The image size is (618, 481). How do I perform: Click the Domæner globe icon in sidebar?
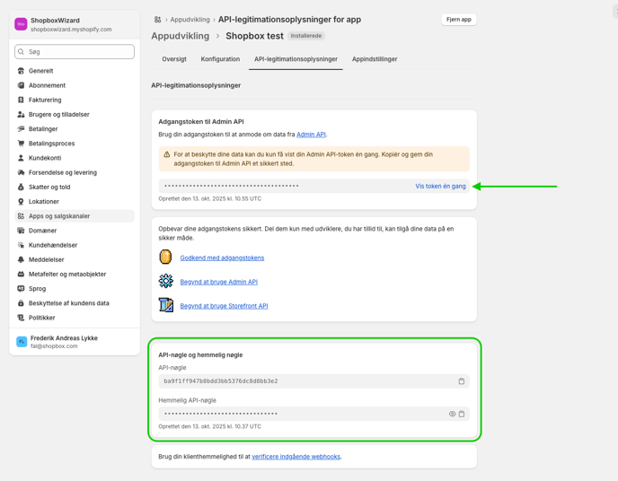(21, 231)
